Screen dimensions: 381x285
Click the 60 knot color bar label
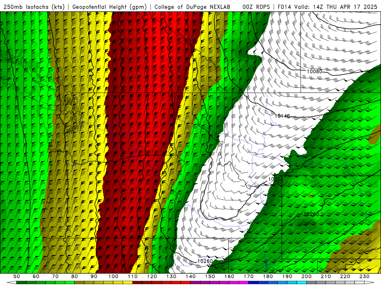coord(36,276)
